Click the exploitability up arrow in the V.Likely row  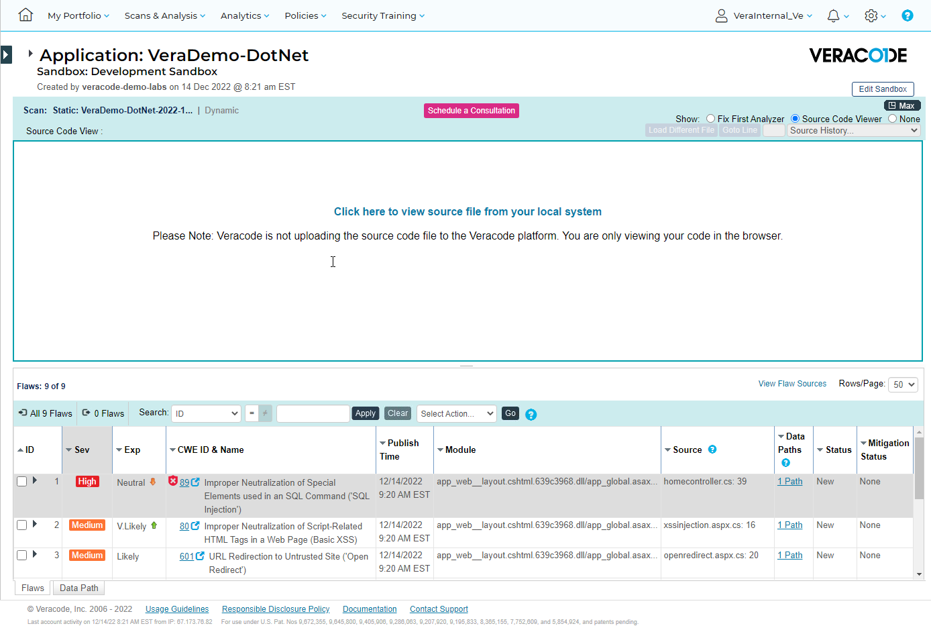(x=154, y=525)
